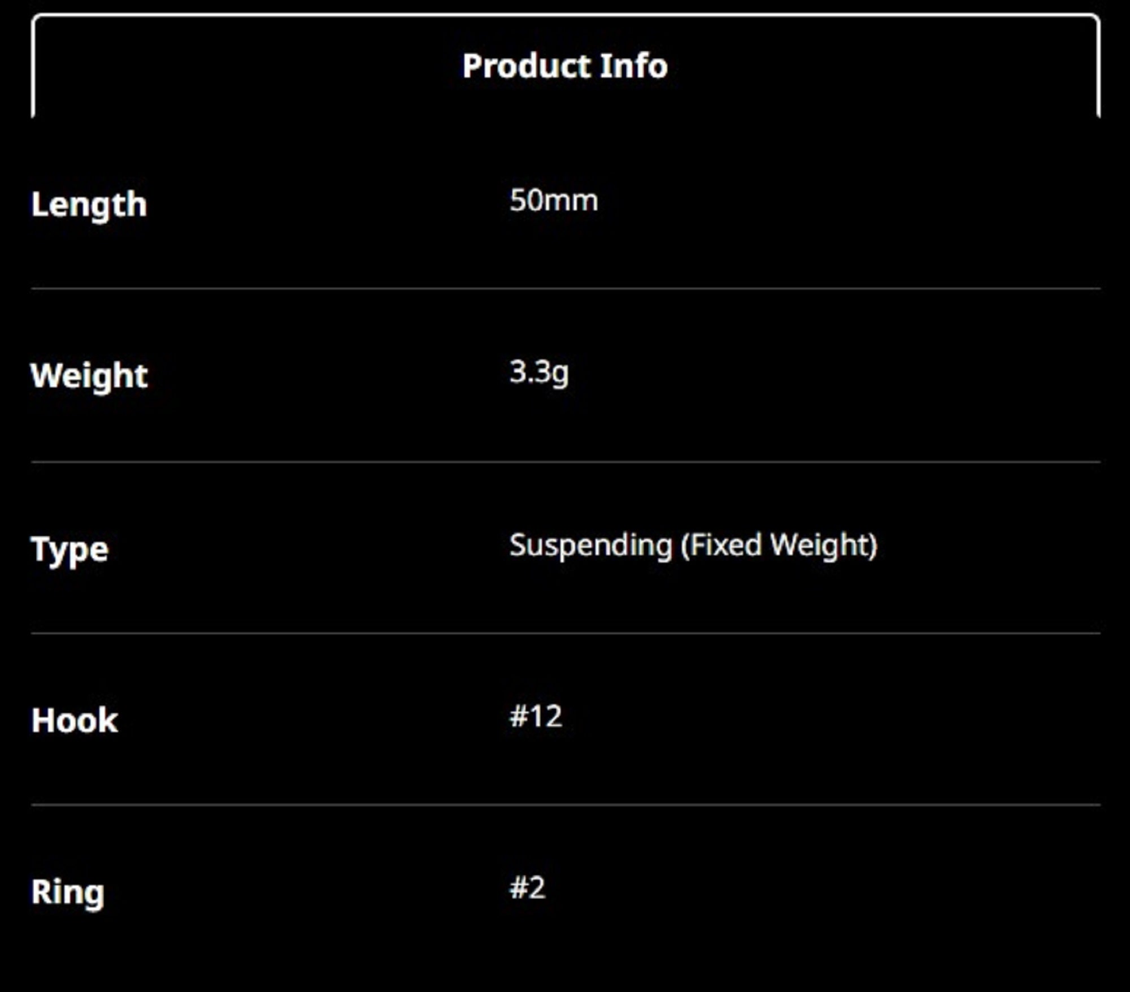Click the Hook label
This screenshot has height=992, width=1130.
tap(75, 721)
